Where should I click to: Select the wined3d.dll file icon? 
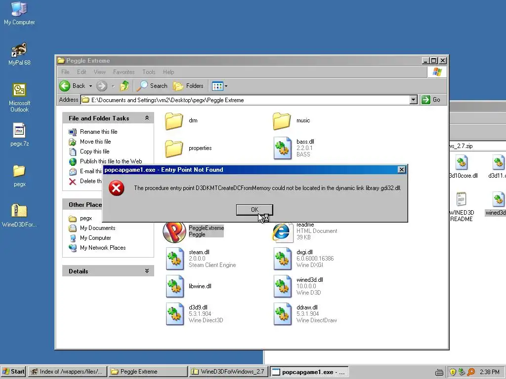[x=282, y=286]
